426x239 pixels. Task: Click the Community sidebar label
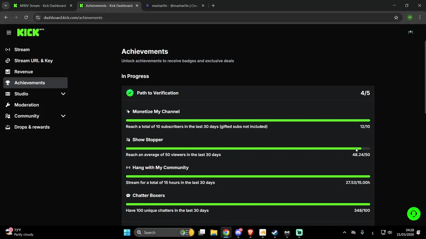pos(27,116)
